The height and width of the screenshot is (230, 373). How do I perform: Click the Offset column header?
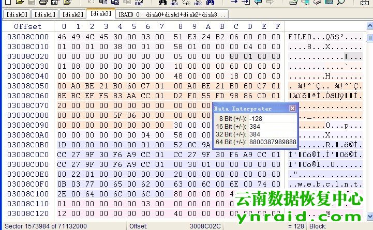[28, 26]
